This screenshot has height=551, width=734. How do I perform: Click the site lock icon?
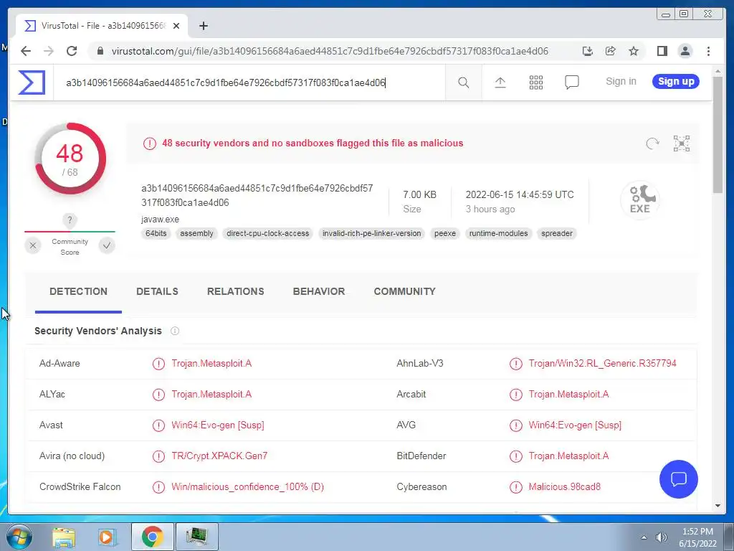tap(100, 51)
